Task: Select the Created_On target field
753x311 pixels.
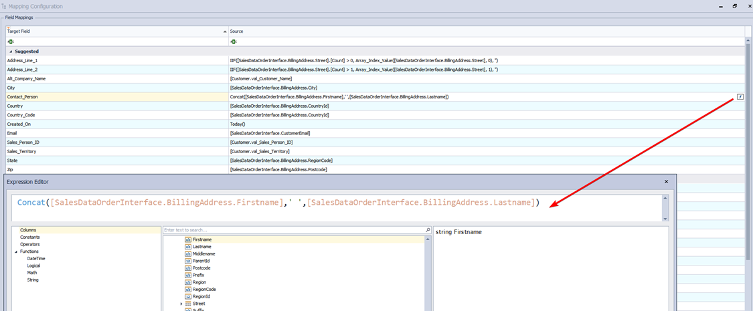Action: coord(117,124)
